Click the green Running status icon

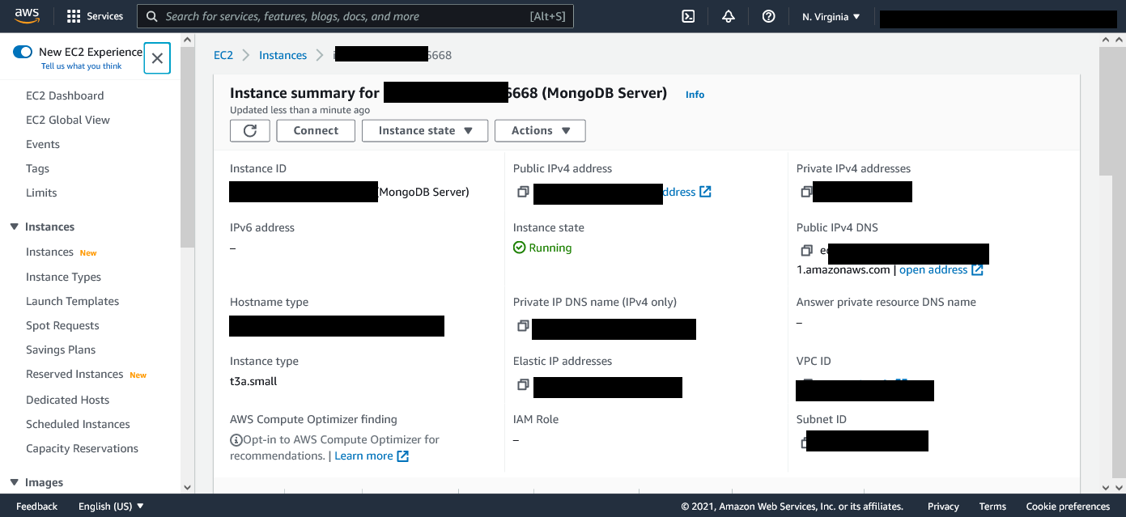(x=520, y=248)
